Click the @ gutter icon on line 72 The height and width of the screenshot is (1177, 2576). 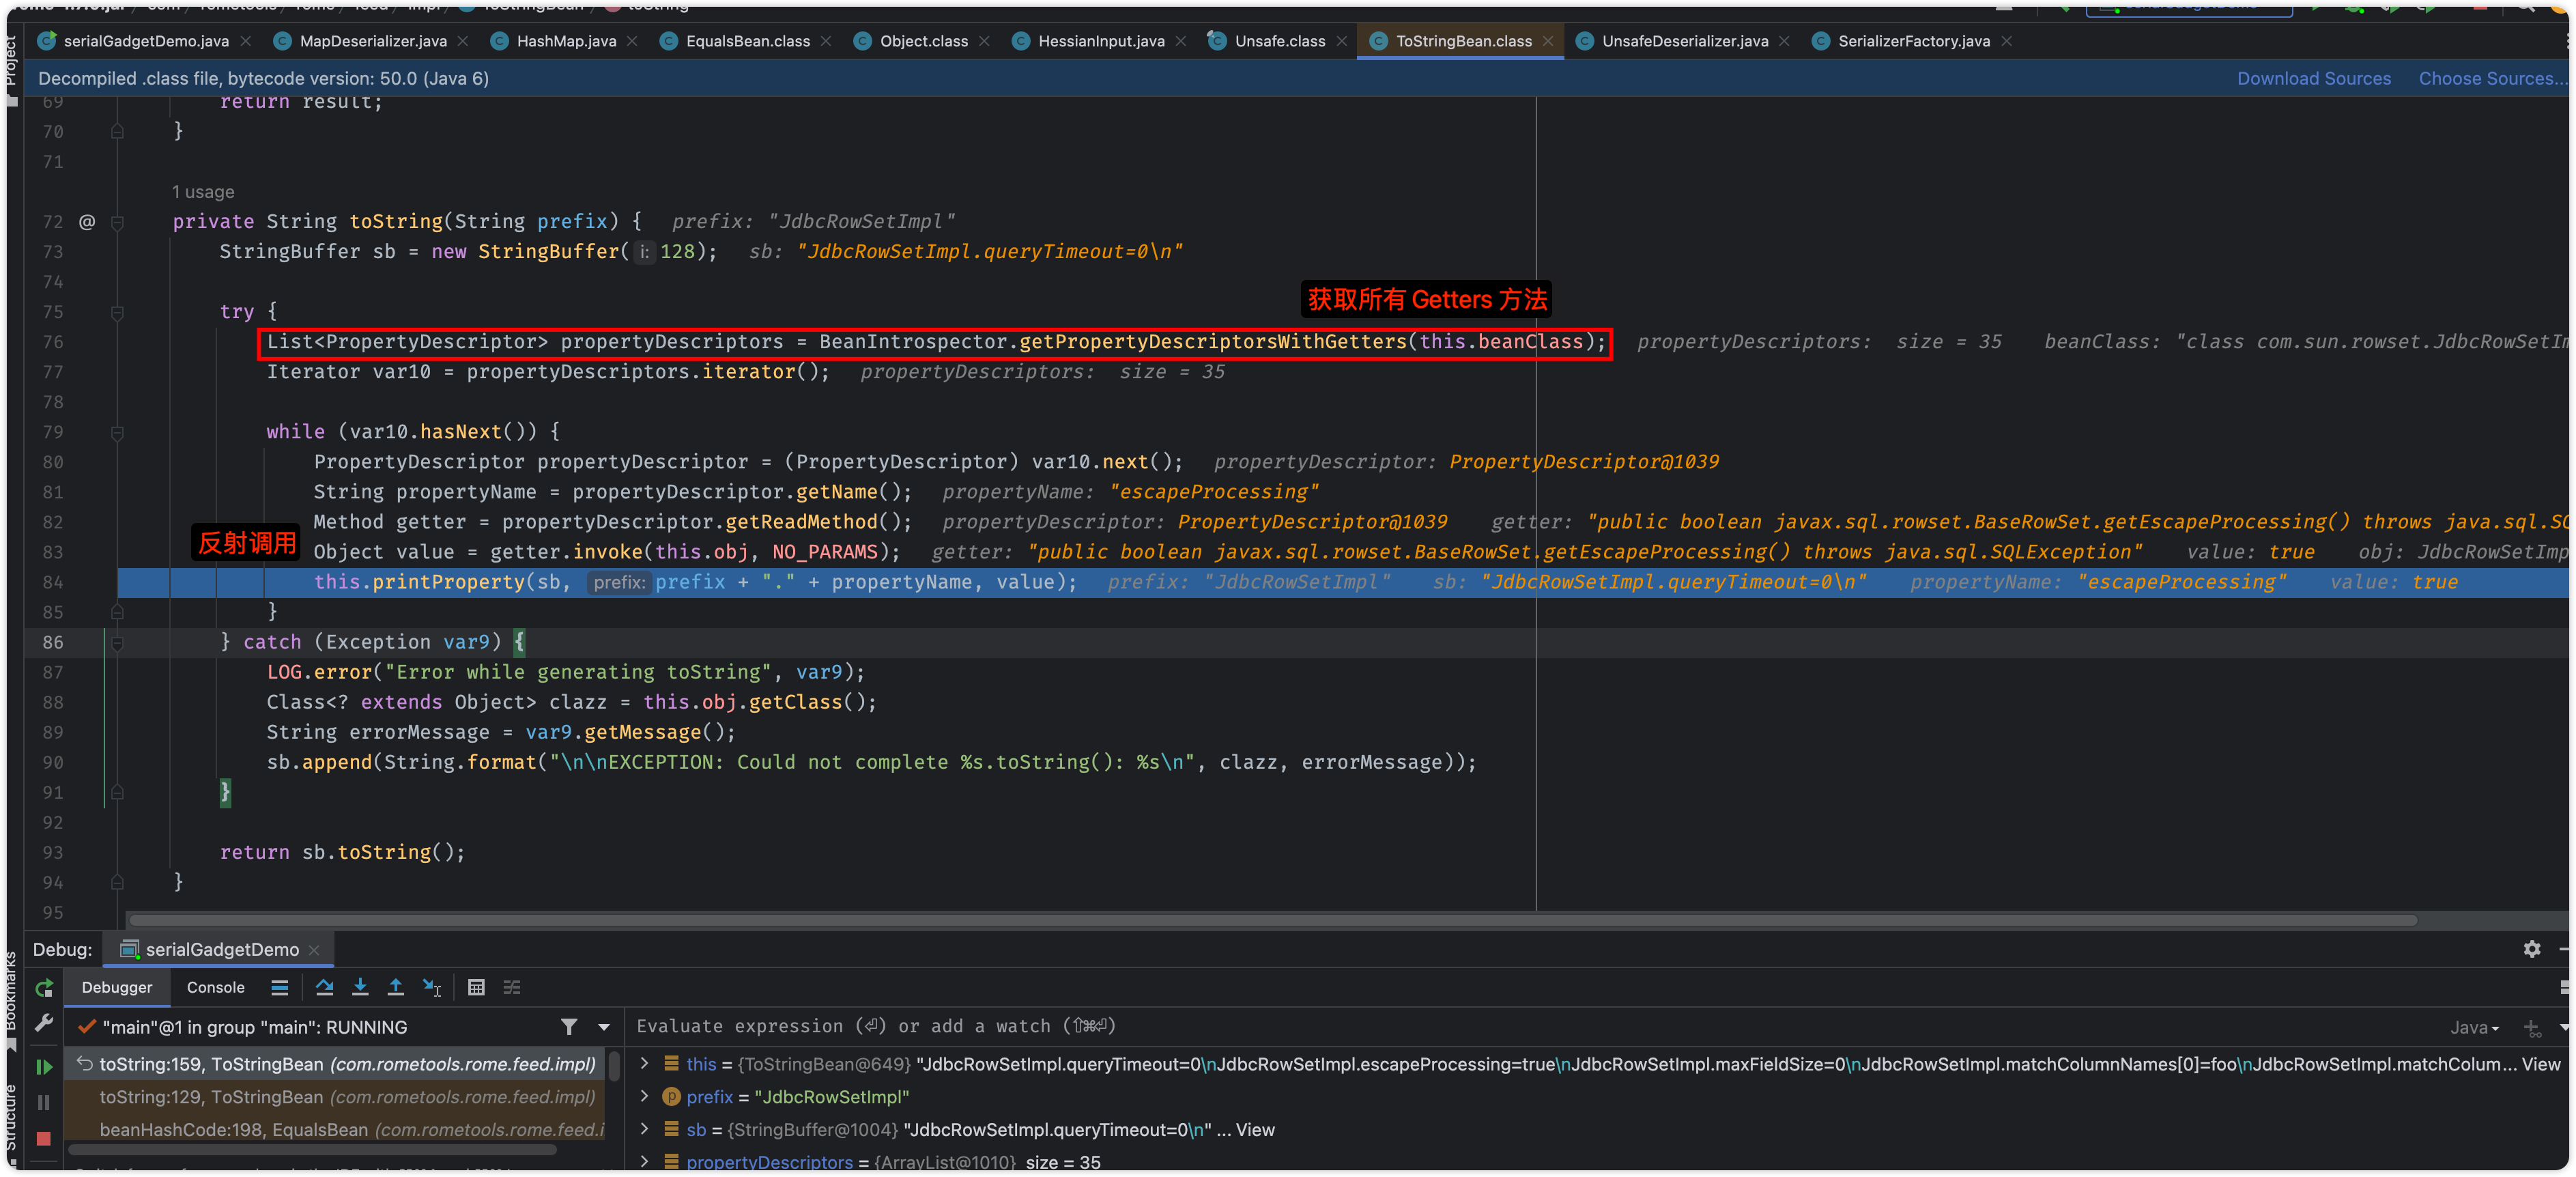coord(87,221)
